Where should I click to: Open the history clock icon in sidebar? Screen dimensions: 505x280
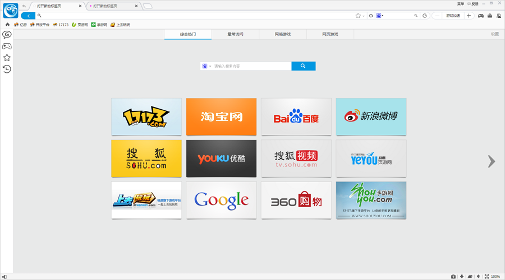(x=7, y=69)
